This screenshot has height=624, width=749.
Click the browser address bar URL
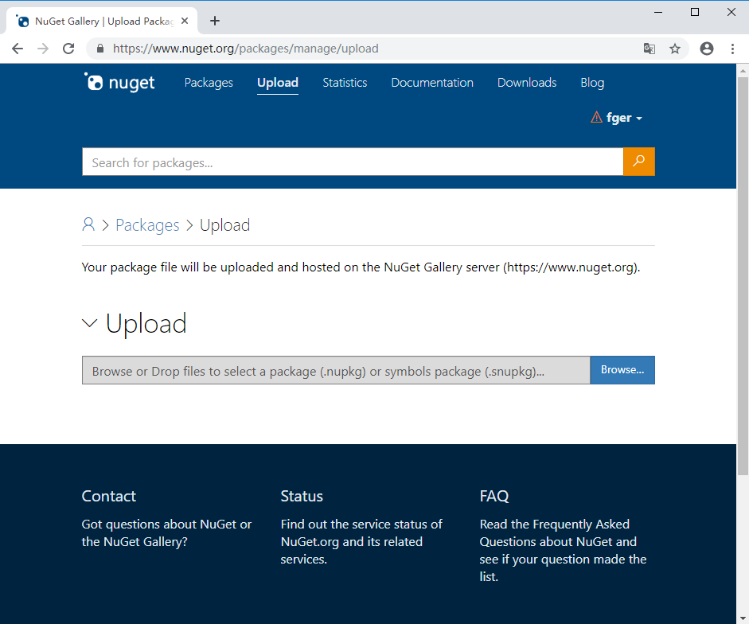(245, 49)
